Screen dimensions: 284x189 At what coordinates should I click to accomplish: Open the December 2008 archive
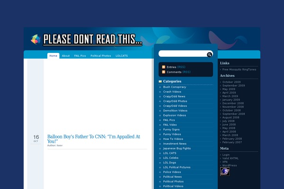coord(233,103)
